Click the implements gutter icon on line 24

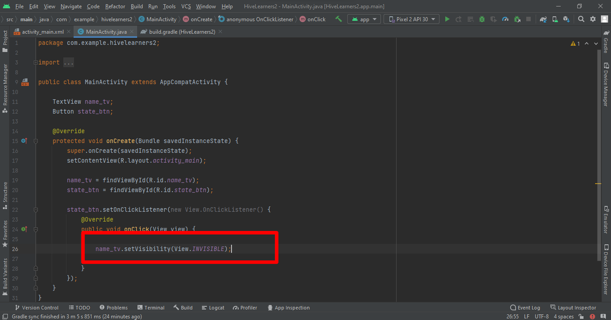click(24, 229)
